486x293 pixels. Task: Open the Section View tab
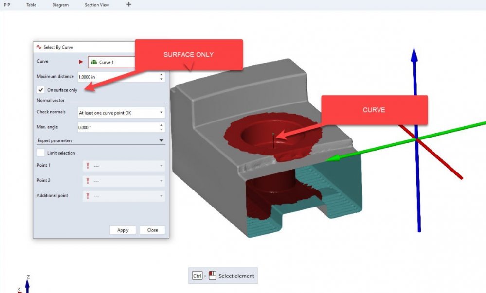coord(97,5)
